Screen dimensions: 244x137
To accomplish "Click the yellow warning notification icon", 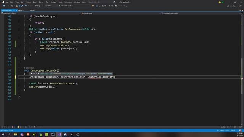I will tap(220, 2).
